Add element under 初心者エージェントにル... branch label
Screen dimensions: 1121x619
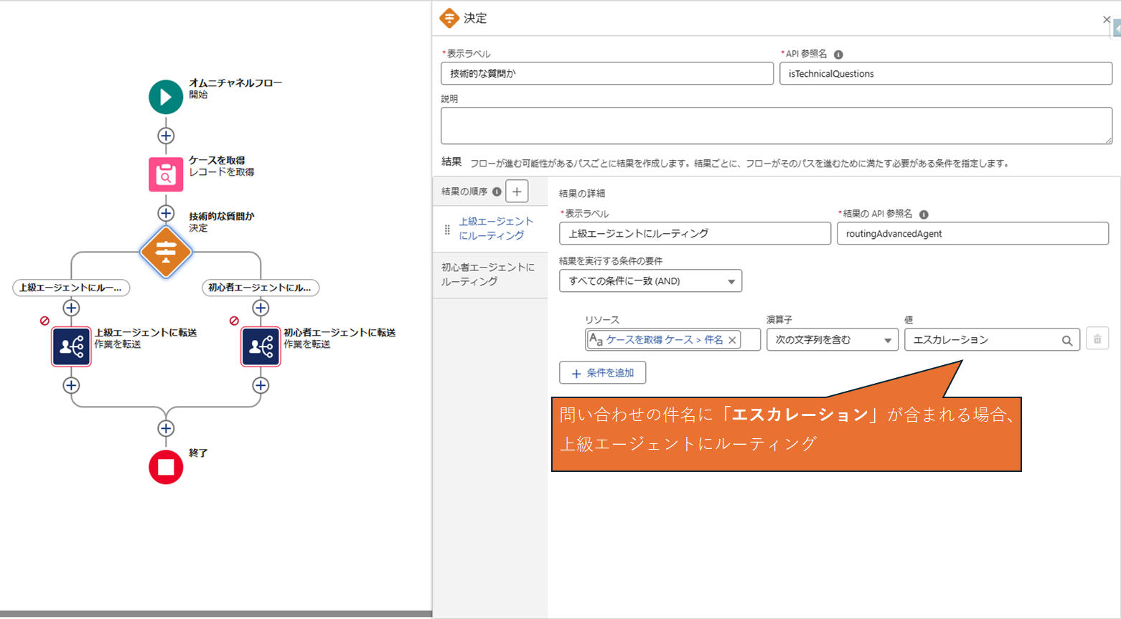click(261, 308)
